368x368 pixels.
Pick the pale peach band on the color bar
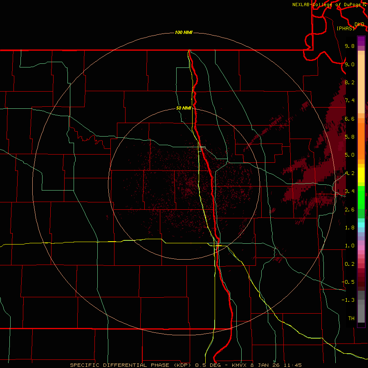coord(361,84)
